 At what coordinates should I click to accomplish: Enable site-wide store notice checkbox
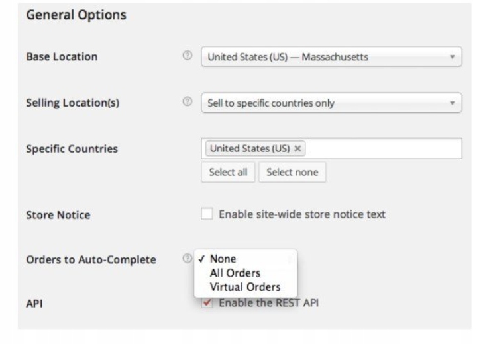207,214
